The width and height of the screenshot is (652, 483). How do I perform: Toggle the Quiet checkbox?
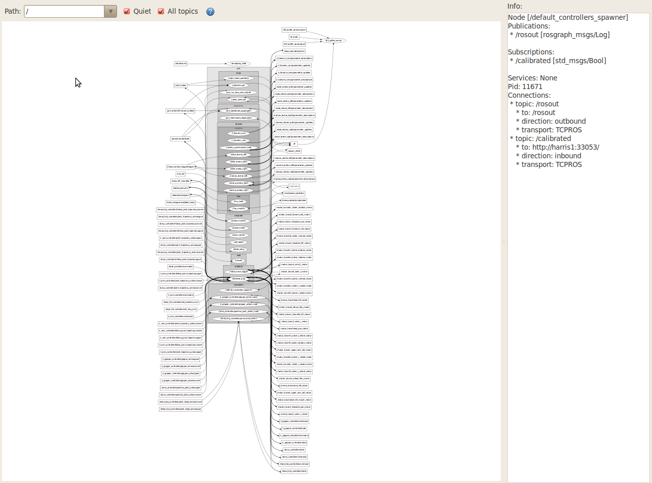(127, 11)
